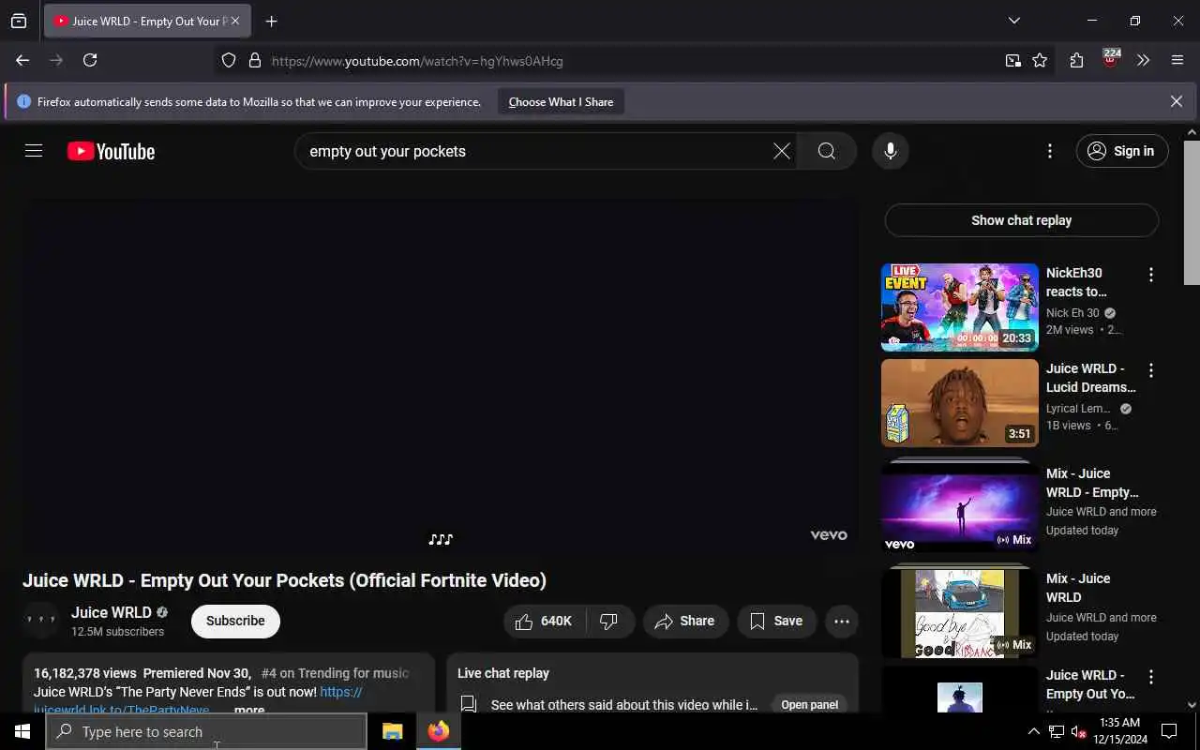Open the Lucid Dreams video thumbnail

960,403
